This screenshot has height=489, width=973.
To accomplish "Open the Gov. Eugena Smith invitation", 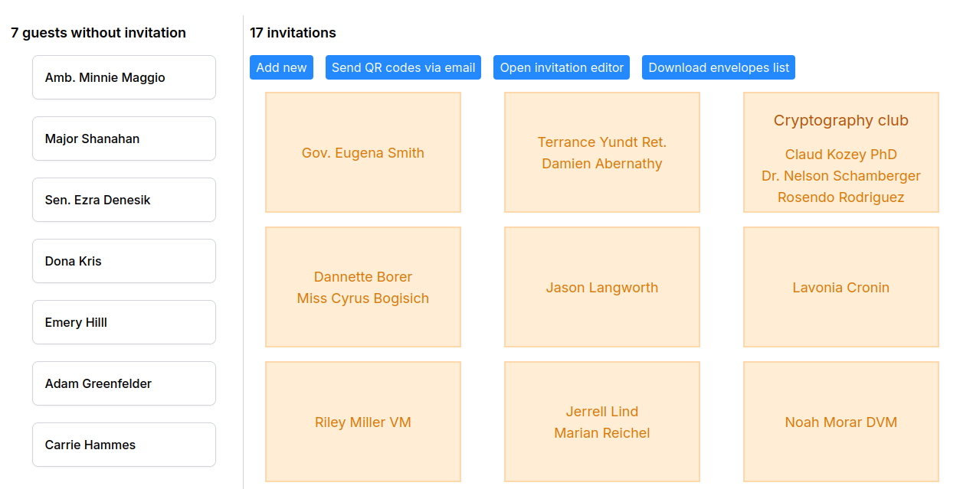I will [x=362, y=152].
